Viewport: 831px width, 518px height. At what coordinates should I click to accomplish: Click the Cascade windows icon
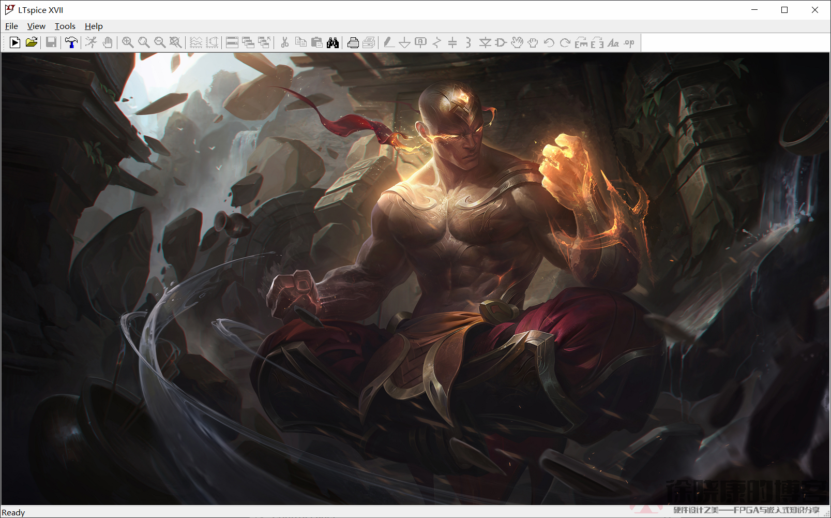pos(248,42)
